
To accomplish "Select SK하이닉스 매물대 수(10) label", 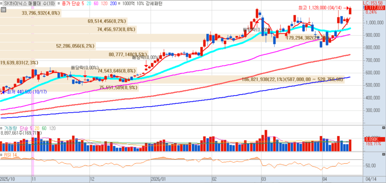I will 29,4.
